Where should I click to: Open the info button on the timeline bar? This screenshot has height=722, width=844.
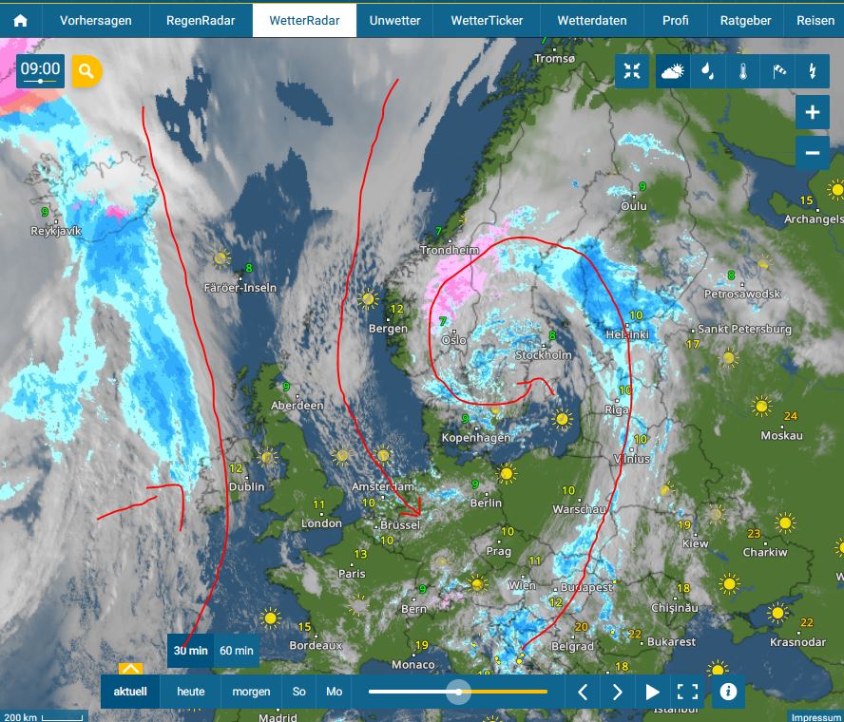pyautogui.click(x=728, y=691)
